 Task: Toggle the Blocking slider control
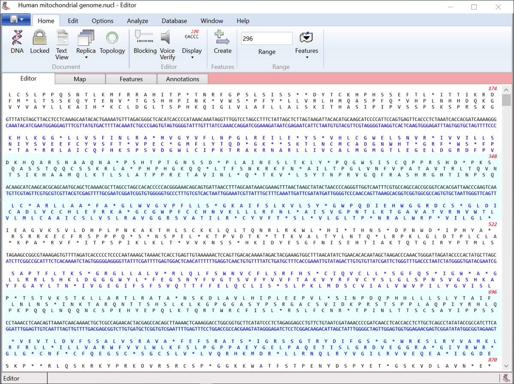[145, 37]
